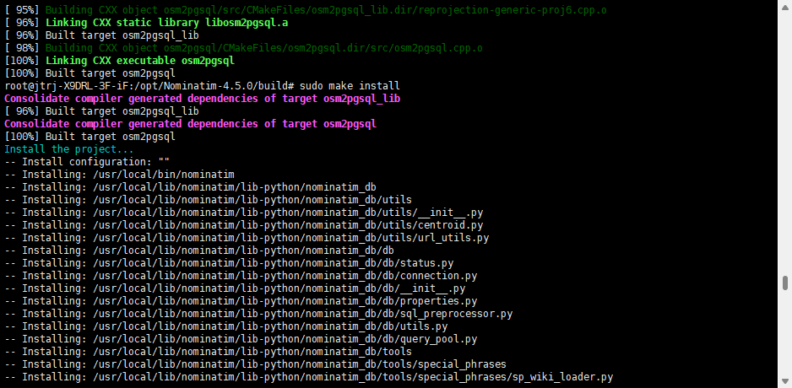The width and height of the screenshot is (792, 388).
Task: Click the line ending in 'nominatim_db/db'
Action: 199,251
